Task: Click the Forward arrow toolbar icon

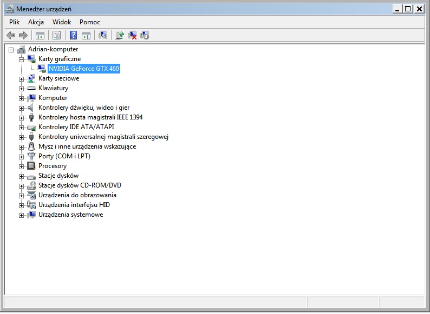Action: point(23,35)
